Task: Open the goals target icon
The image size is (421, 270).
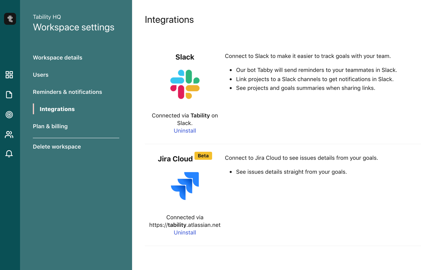Action: [x=9, y=115]
